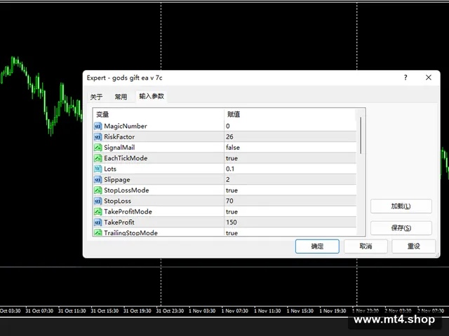Click the StopLoss variable name
Viewport: 449px width, 336px height.
tap(117, 201)
